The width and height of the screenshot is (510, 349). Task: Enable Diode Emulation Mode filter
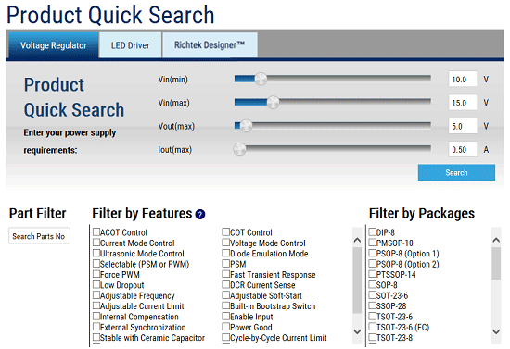click(225, 253)
